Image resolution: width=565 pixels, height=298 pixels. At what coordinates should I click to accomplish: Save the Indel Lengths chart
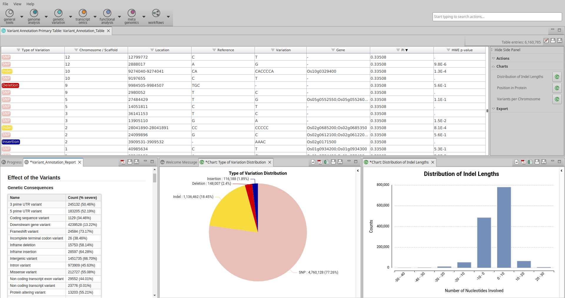[537, 162]
